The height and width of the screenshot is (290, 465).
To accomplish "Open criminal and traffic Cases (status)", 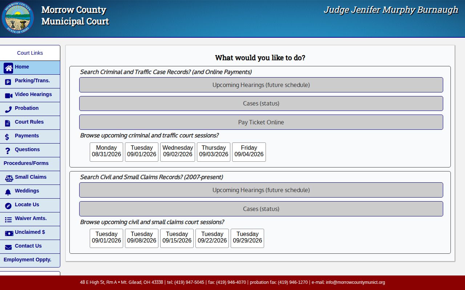I will pyautogui.click(x=261, y=103).
